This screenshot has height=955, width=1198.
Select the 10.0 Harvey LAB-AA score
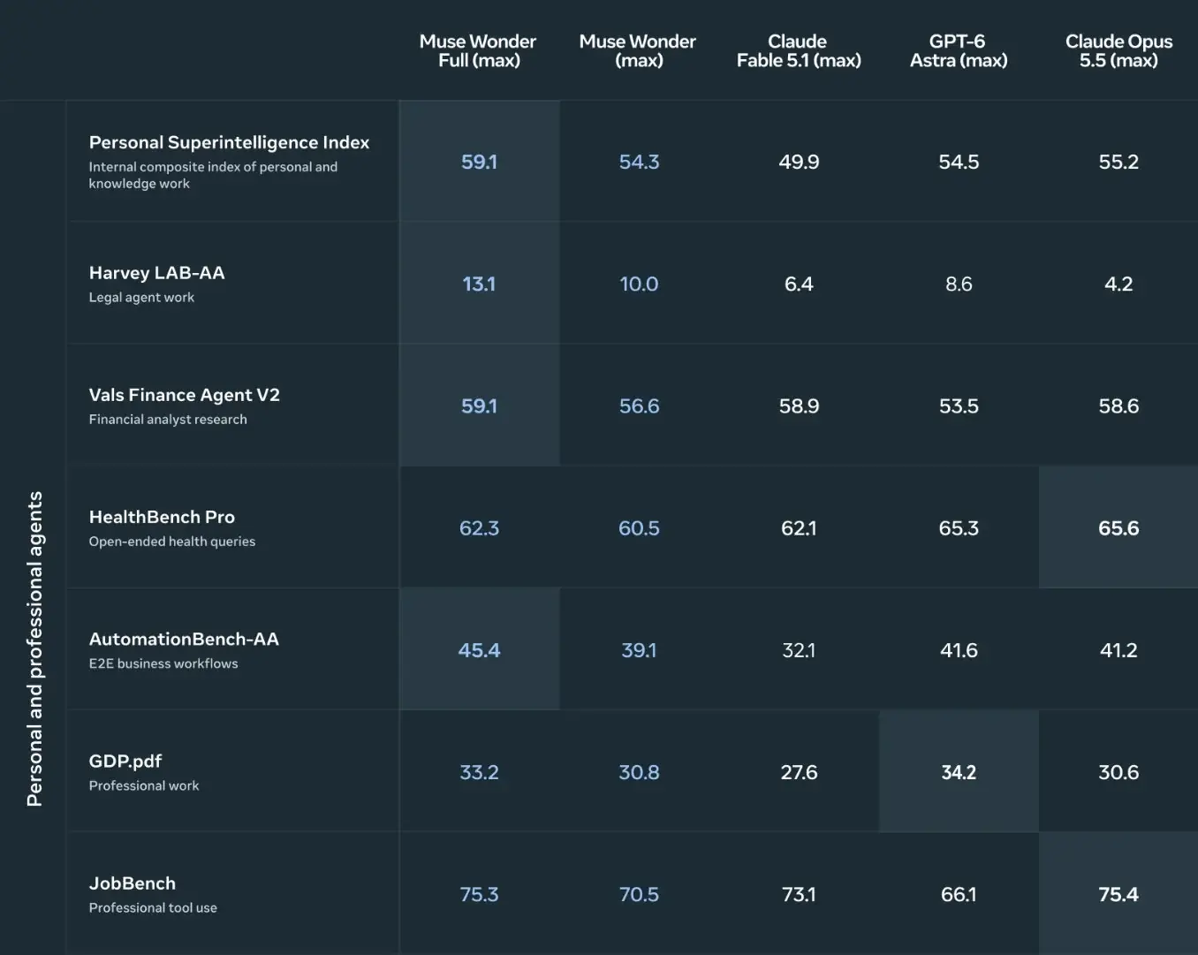(639, 284)
